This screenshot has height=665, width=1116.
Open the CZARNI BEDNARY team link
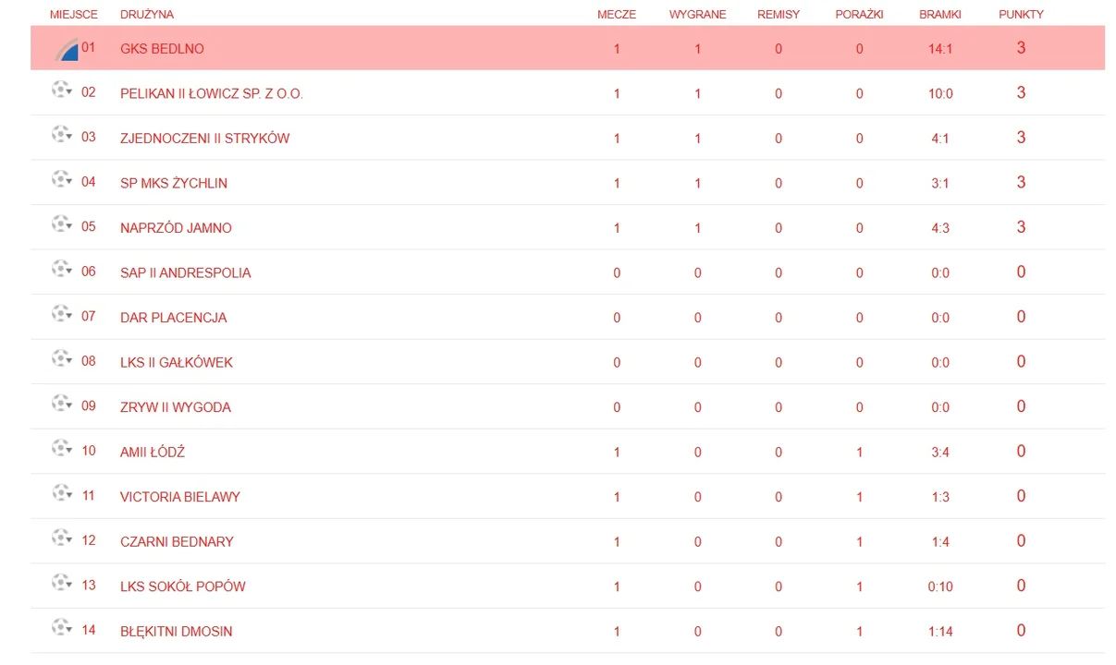pyautogui.click(x=177, y=542)
